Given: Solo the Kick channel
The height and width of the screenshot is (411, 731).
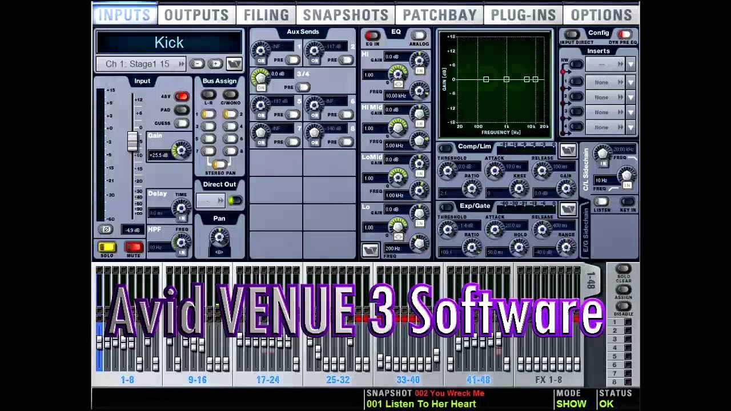Looking at the screenshot, I should click(107, 247).
